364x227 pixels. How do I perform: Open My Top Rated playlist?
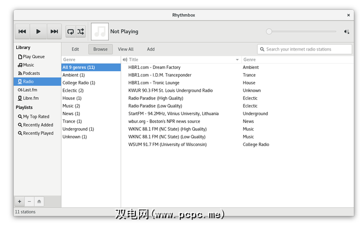click(37, 117)
